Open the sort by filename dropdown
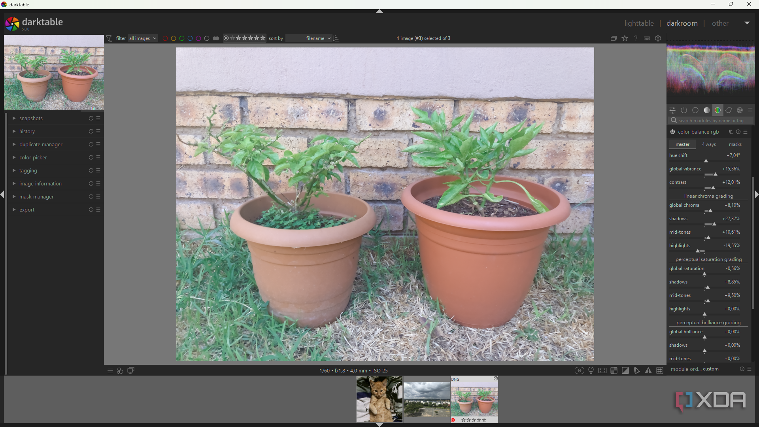Image resolution: width=759 pixels, height=427 pixels. point(309,38)
